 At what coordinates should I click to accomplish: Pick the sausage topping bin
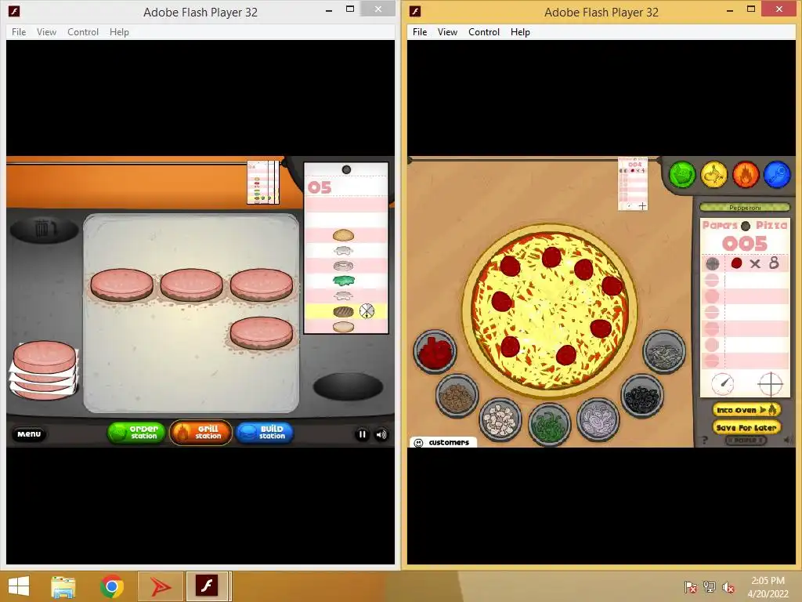click(457, 395)
